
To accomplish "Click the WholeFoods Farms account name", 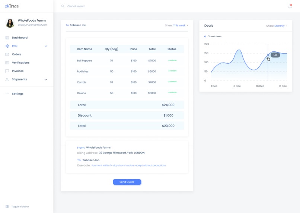I will coord(32,20).
